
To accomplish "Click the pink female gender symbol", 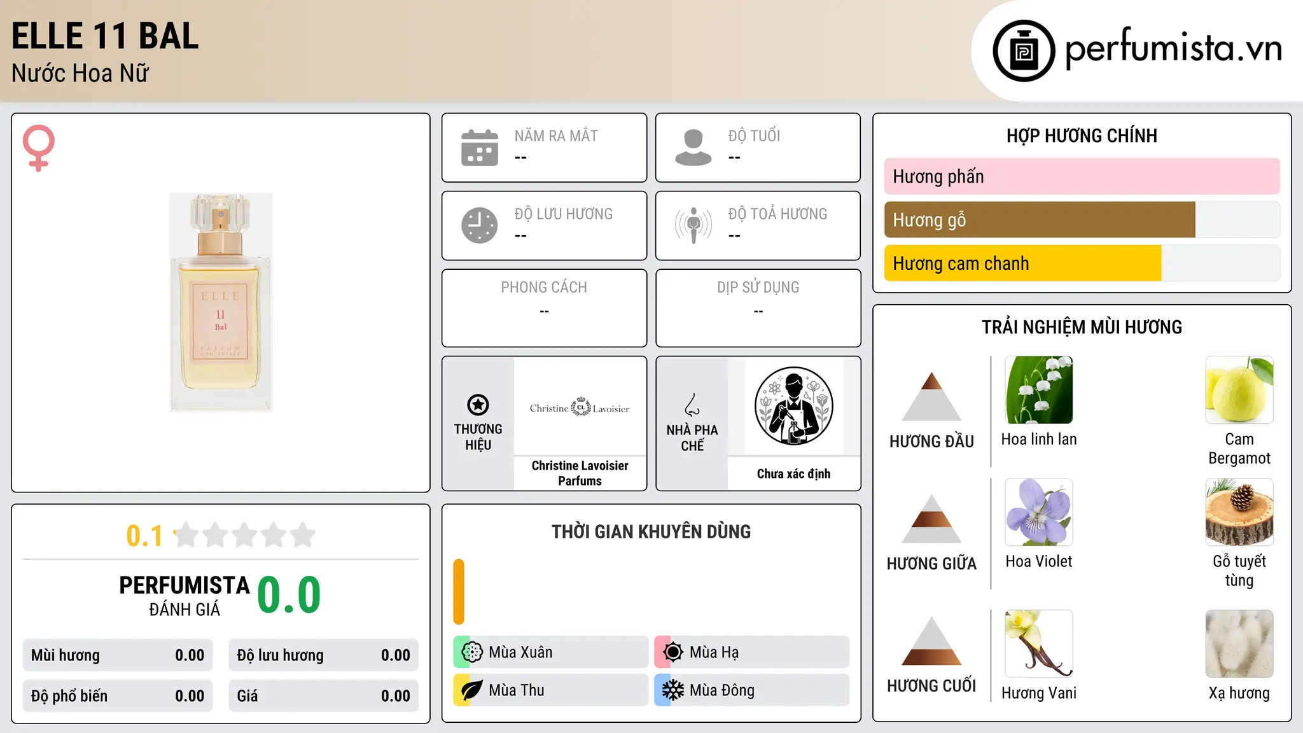I will point(39,148).
